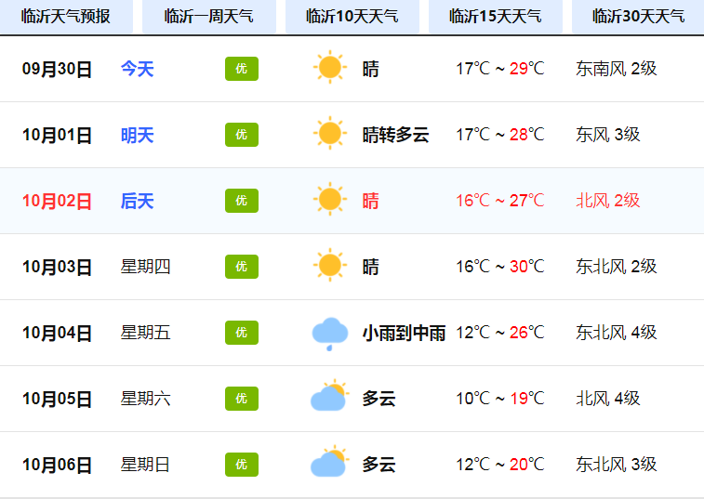704x499 pixels.
Task: Click the partly cloudy icon on 10月06日
Action: (330, 461)
